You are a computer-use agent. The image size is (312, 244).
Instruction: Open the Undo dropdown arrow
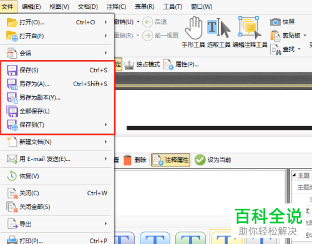point(138,22)
